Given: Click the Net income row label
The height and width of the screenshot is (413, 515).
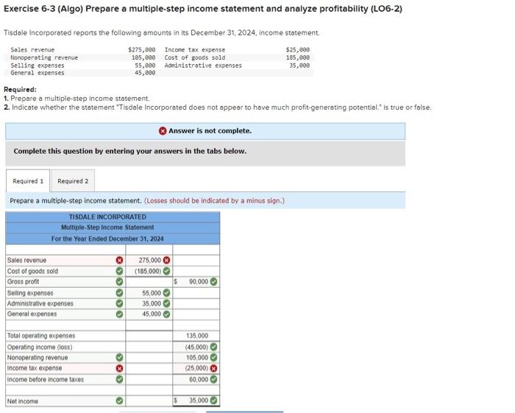Looking at the screenshot, I should (x=23, y=401).
